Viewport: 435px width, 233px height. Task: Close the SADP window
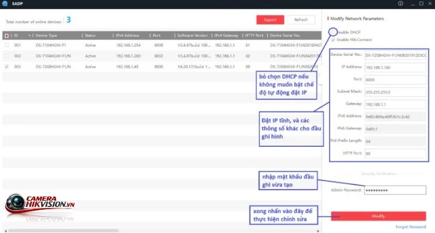click(x=430, y=4)
